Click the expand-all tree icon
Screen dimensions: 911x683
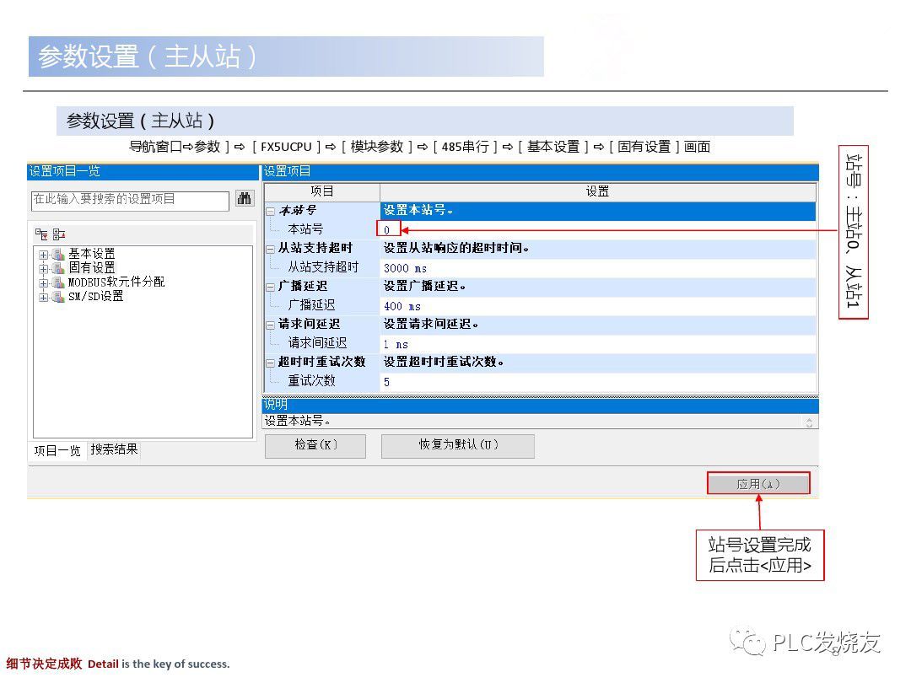(x=41, y=234)
